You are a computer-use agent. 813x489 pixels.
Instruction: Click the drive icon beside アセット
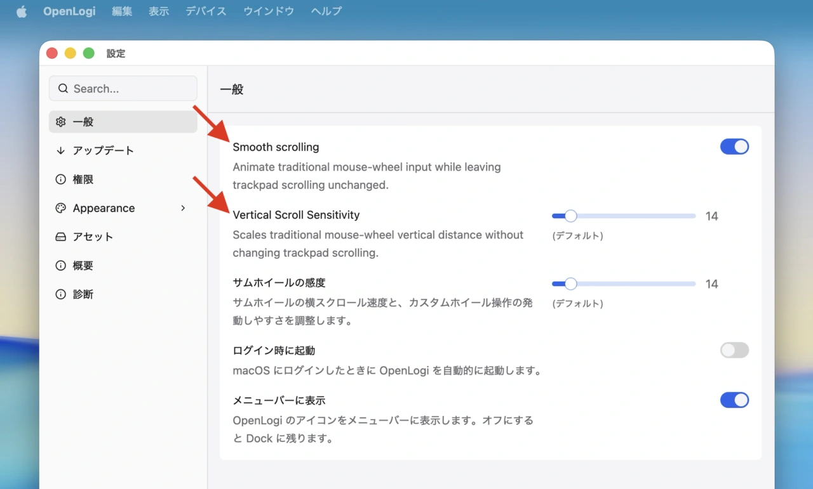click(61, 237)
